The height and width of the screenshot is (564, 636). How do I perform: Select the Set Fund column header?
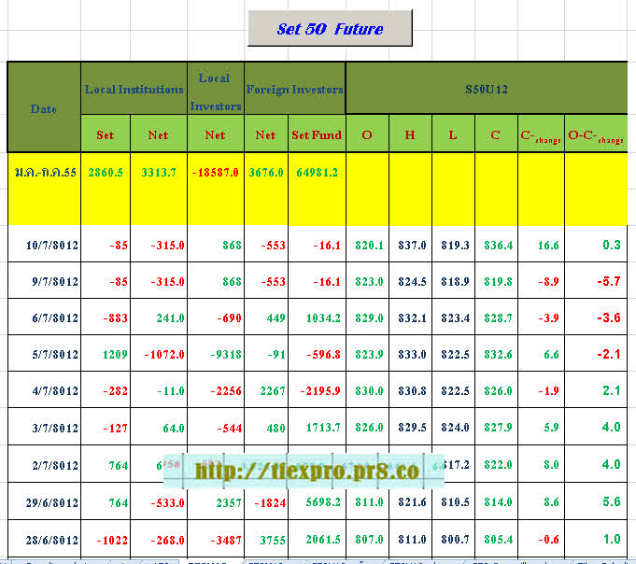(317, 135)
